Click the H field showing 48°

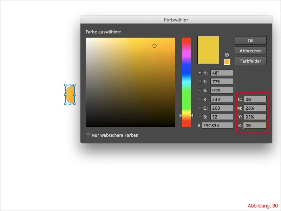click(x=222, y=73)
